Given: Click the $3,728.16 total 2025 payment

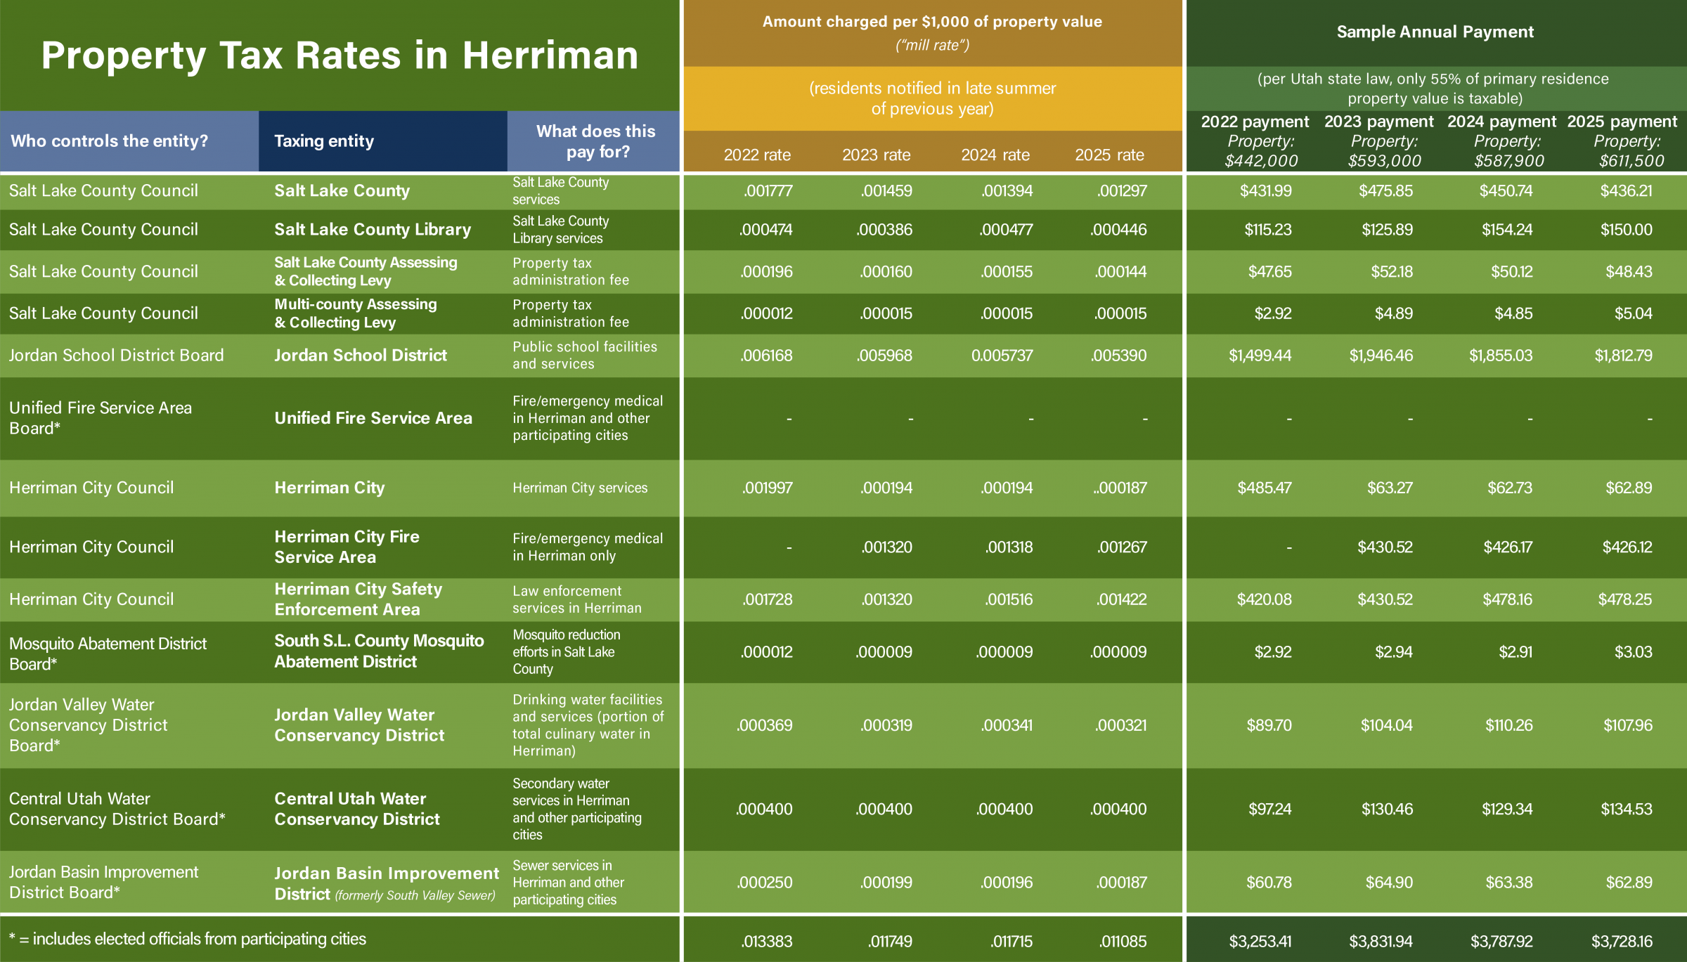Looking at the screenshot, I should tap(1622, 942).
